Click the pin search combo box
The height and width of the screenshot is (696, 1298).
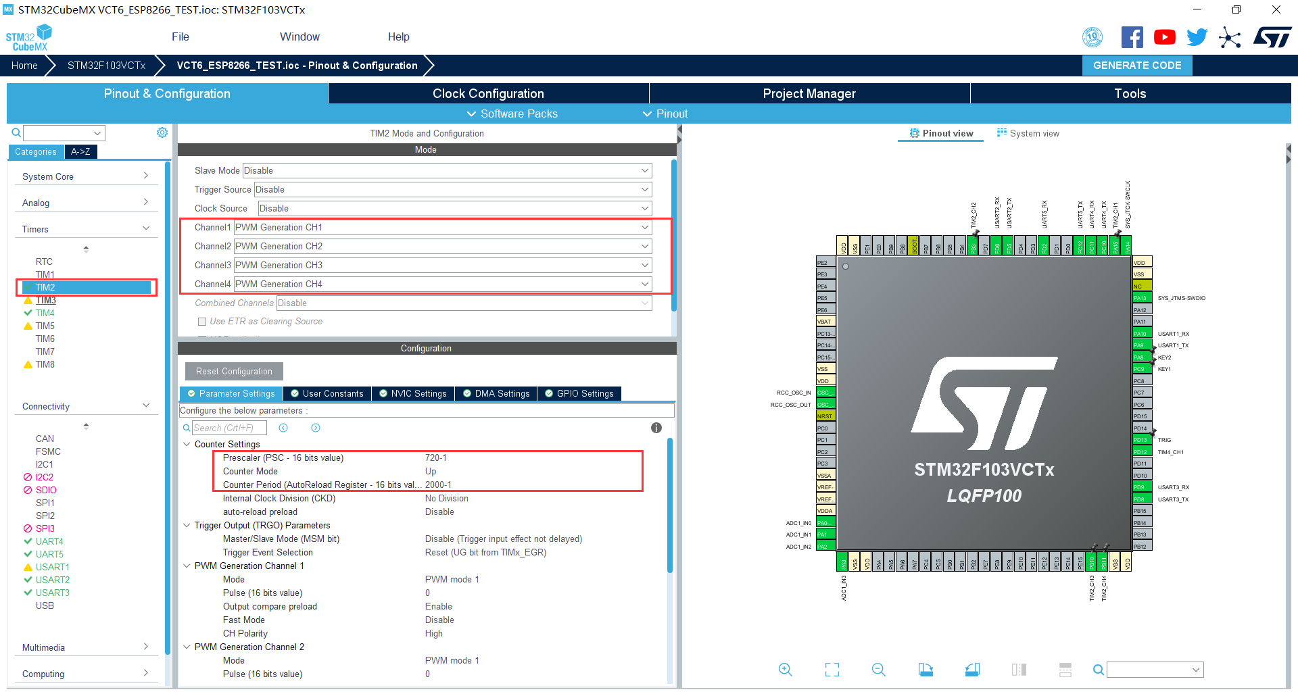tap(1155, 670)
